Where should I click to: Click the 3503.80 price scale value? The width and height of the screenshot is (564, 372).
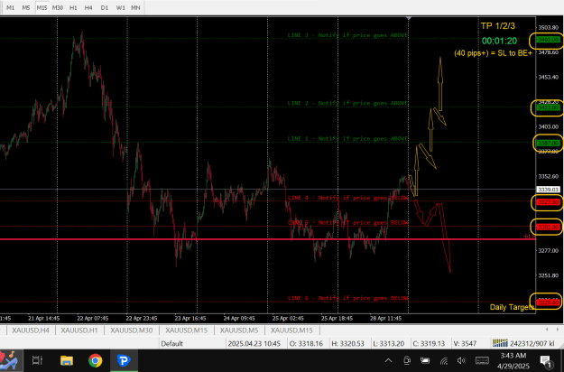pos(548,27)
